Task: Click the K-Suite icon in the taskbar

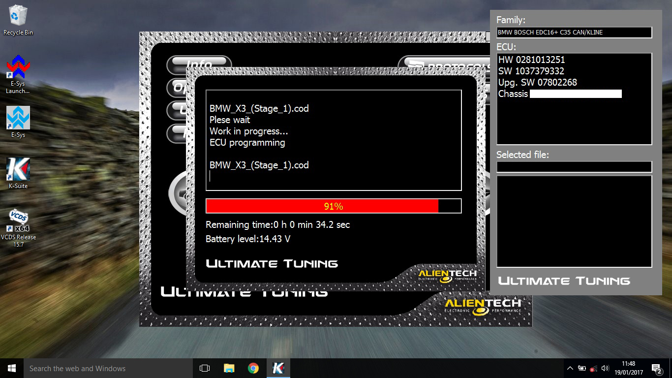Action: pyautogui.click(x=278, y=368)
